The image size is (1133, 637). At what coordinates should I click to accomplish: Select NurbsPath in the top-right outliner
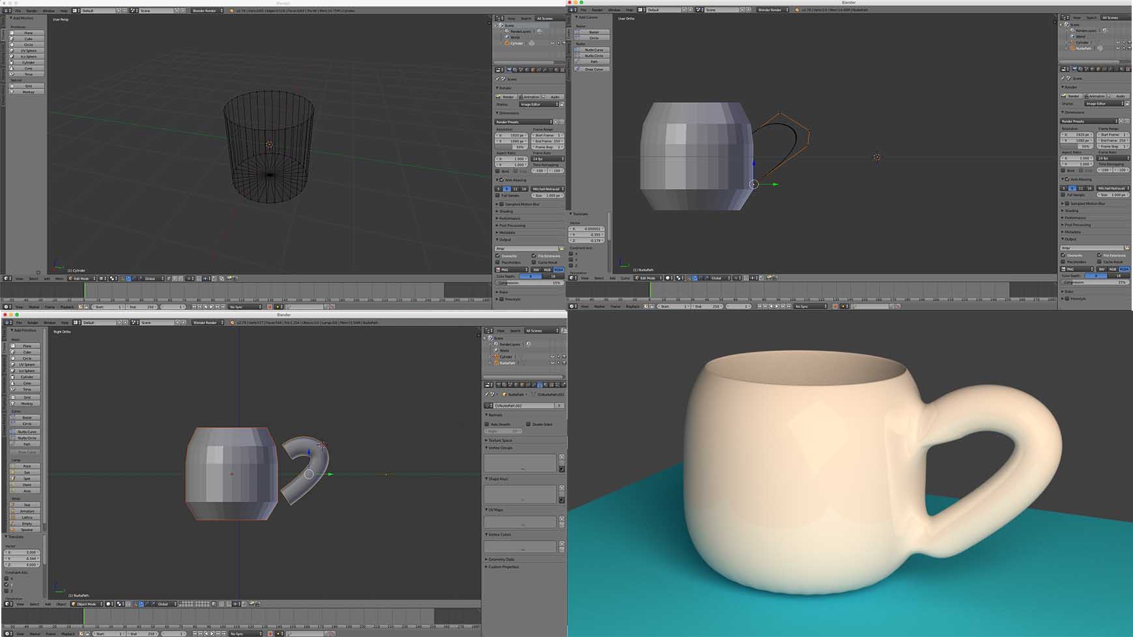click(x=1083, y=48)
